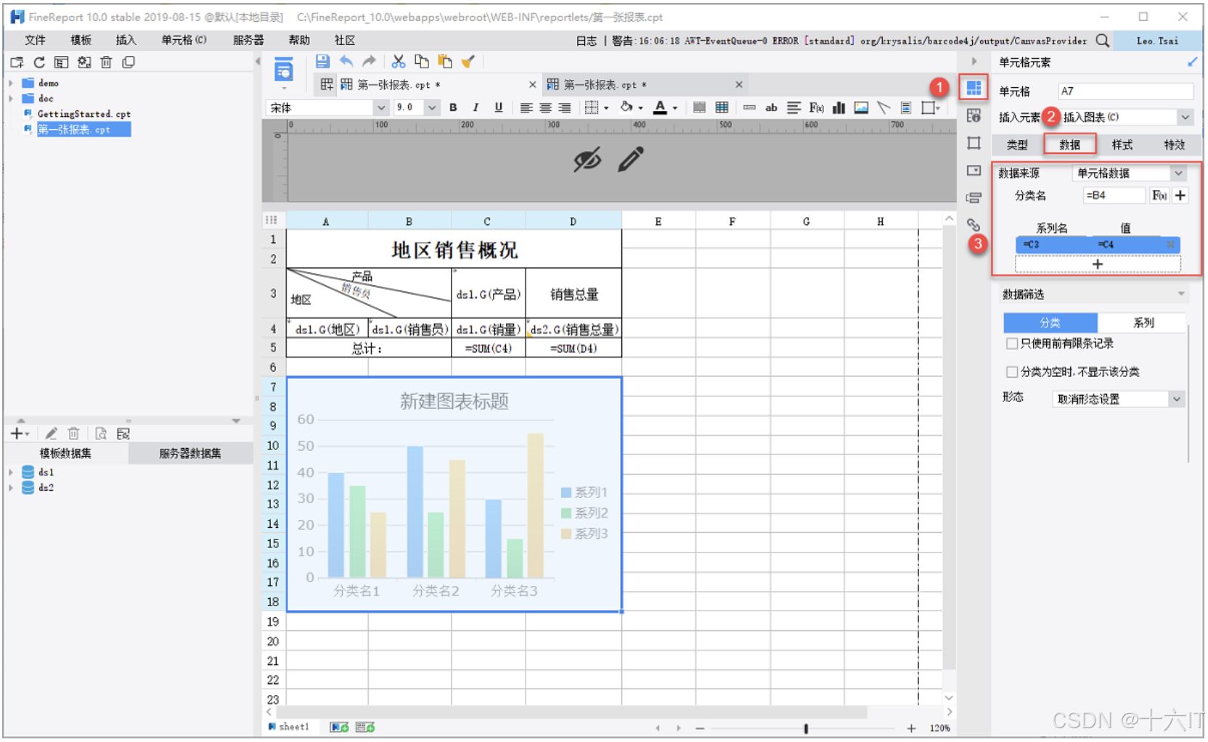Image resolution: width=1208 pixels, height=742 pixels.
Task: Click Fx button next to 分类名
Action: coord(1159,195)
